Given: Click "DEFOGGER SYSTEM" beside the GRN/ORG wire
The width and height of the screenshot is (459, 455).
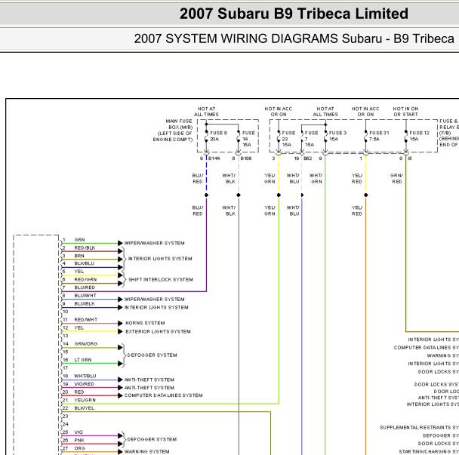Looking at the screenshot, I should [x=152, y=355].
